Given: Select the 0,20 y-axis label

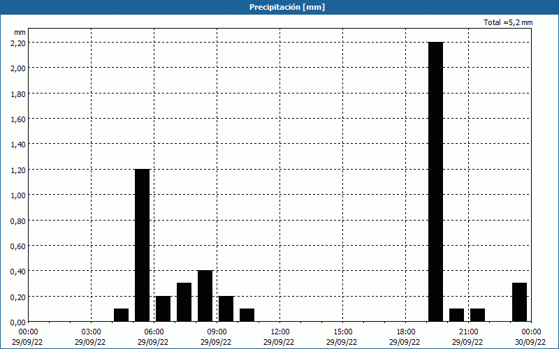Looking at the screenshot, I should (18, 297).
